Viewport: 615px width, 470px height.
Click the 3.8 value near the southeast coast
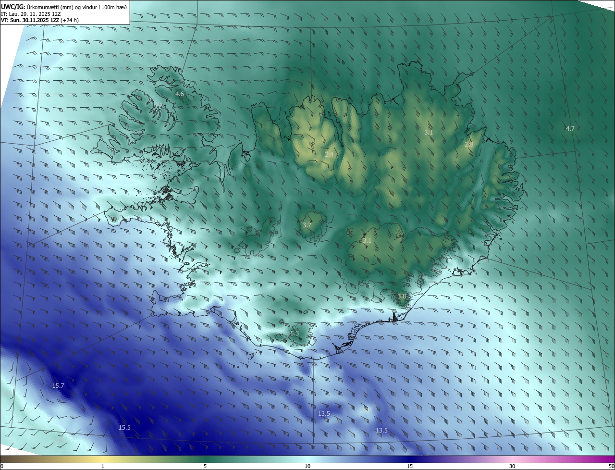click(402, 297)
